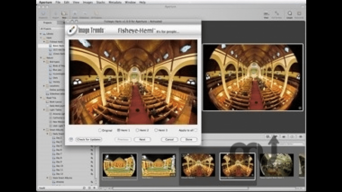The height and width of the screenshot is (192, 342).
Task: Click the Library icon in the sidebar
Action: (45, 34)
